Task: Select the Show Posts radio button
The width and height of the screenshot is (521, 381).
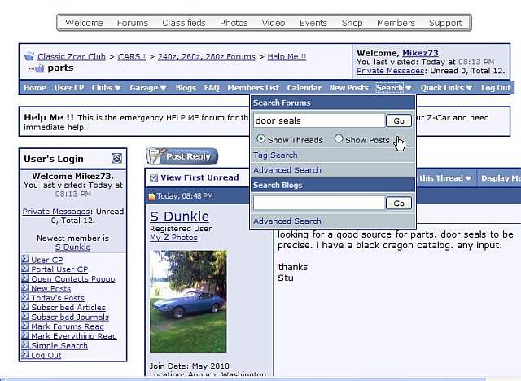Action: click(x=339, y=138)
